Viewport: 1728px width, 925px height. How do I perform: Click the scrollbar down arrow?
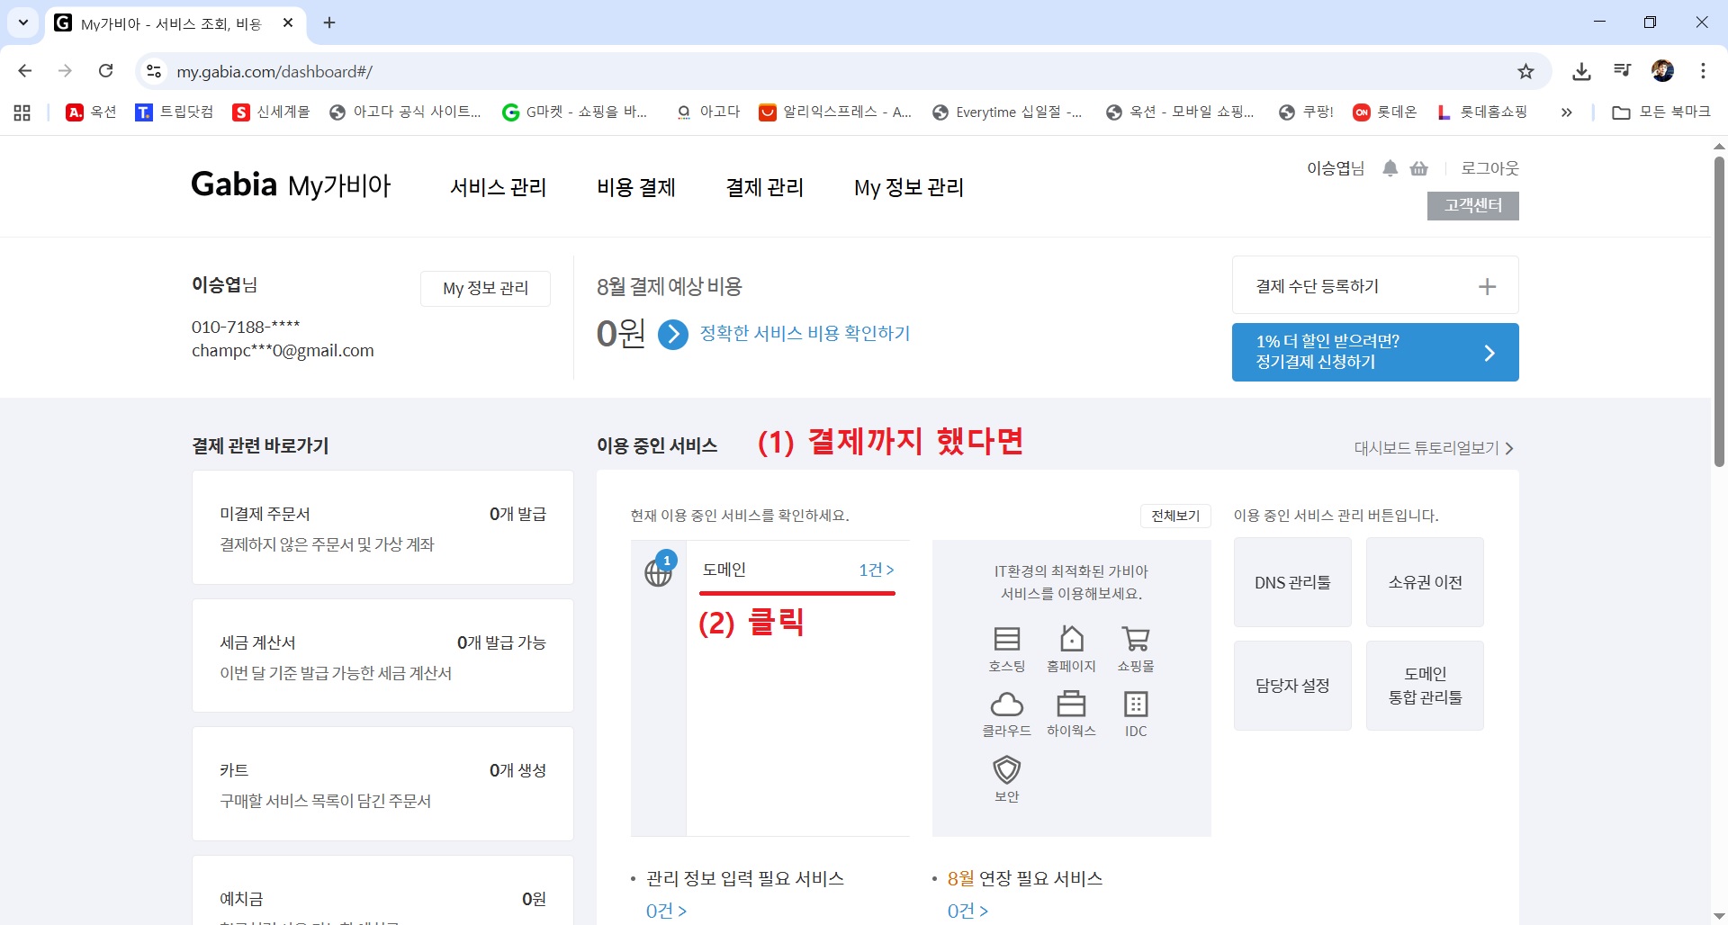[1719, 916]
